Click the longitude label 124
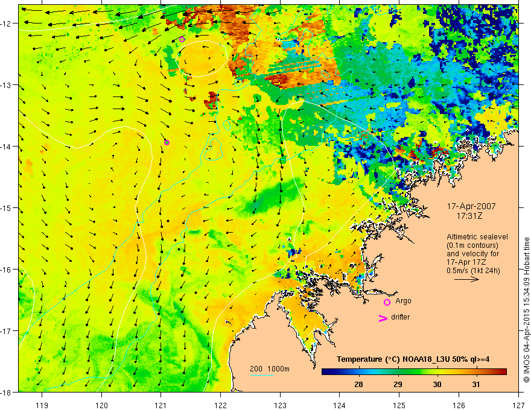Screen dimensions: 531x410 coord(340,405)
